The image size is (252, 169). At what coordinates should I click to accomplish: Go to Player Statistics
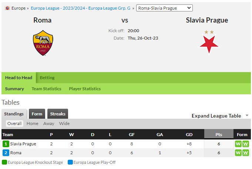point(85,89)
